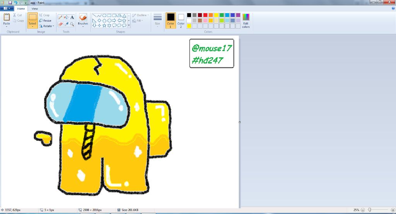Select the Pencil tool
The height and width of the screenshot is (214, 396).
click(60, 17)
